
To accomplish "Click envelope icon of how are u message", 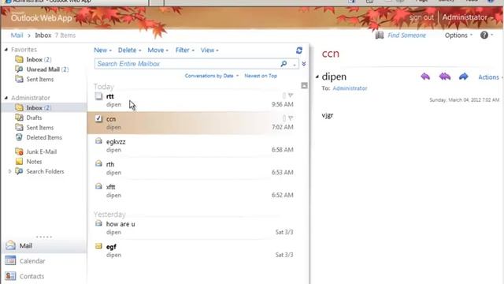I will coord(98,223).
